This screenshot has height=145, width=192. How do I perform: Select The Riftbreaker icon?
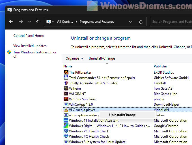(x=66, y=72)
